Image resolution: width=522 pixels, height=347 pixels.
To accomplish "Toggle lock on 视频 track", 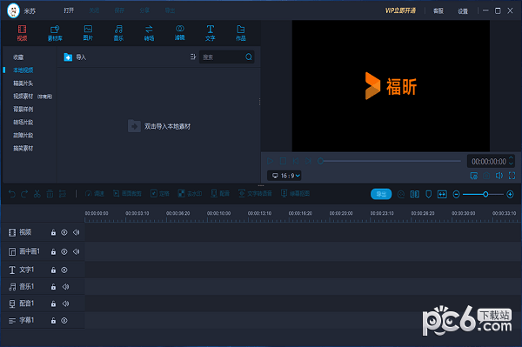I will coord(53,232).
